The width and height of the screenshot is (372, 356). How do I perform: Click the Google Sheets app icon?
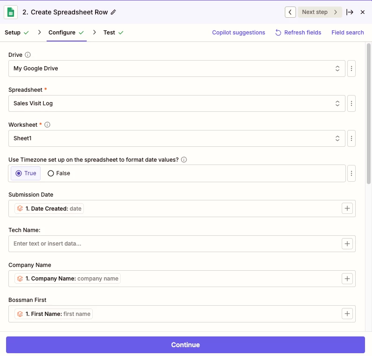tap(11, 12)
